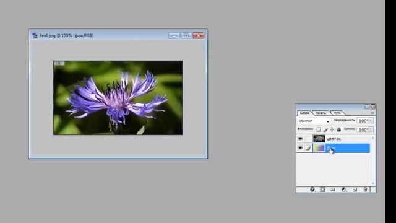The width and height of the screenshot is (396, 223).
Task: Minimize the Layers panel
Action: click(x=367, y=107)
